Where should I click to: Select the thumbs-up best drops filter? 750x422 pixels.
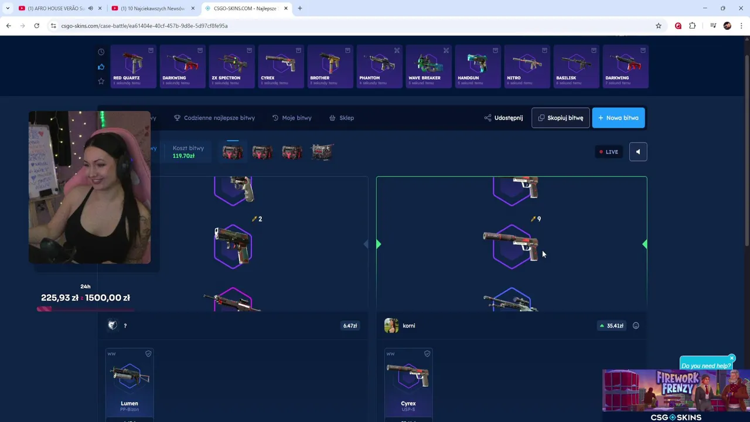[101, 67]
